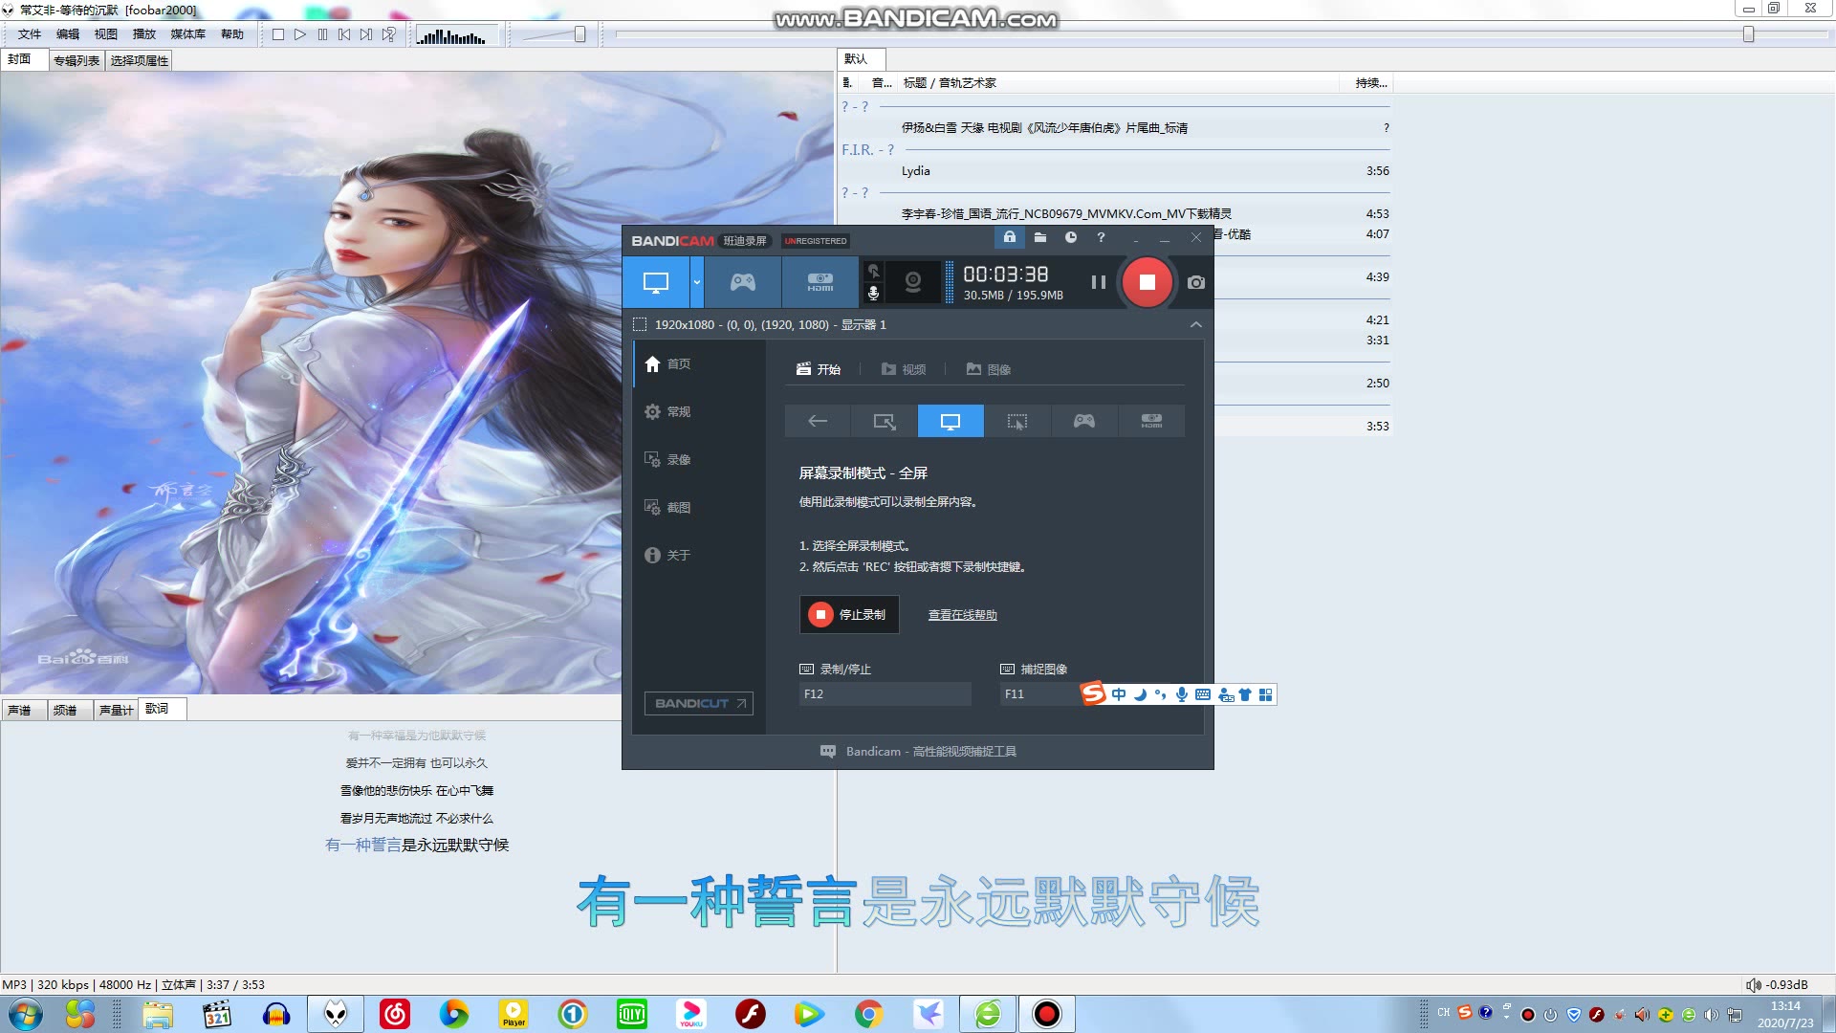1836x1033 pixels.
Task: Select around-mouse recording mode
Action: click(x=1017, y=421)
